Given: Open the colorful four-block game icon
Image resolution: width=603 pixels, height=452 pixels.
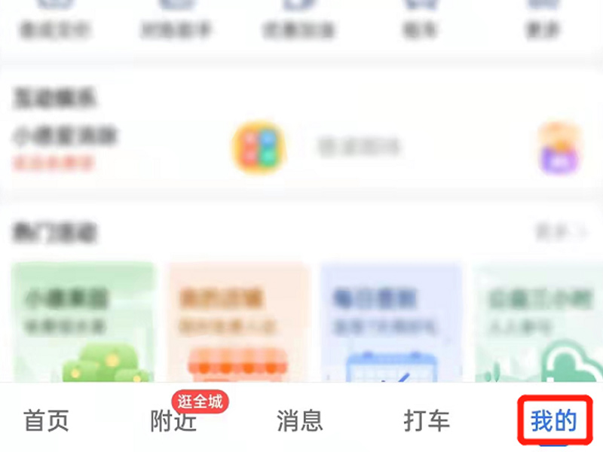Looking at the screenshot, I should coord(259,147).
